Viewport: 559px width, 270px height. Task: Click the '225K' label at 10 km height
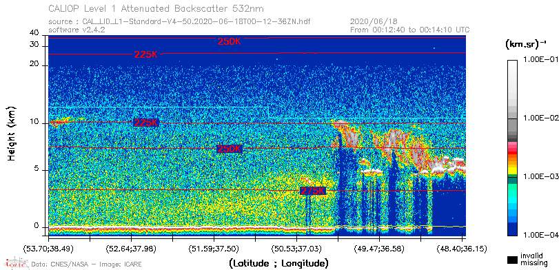(146, 123)
